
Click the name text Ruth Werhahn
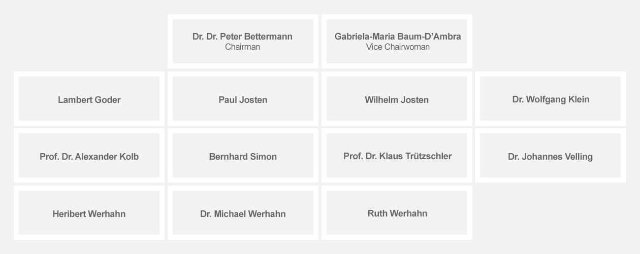click(x=397, y=213)
